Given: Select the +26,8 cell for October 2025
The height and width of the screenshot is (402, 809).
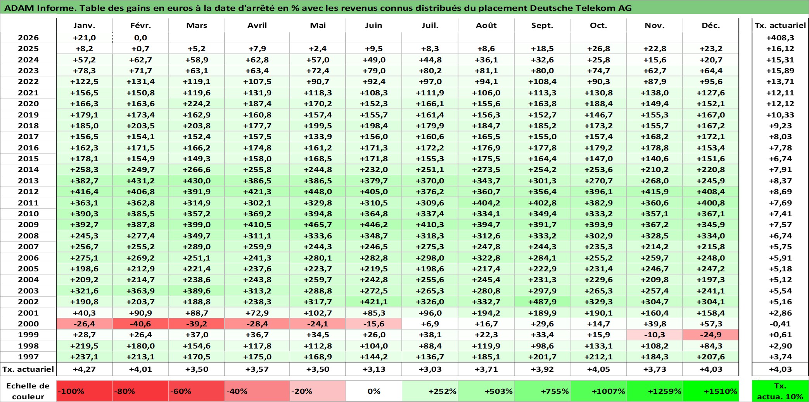Looking at the screenshot, I should pyautogui.click(x=598, y=48).
